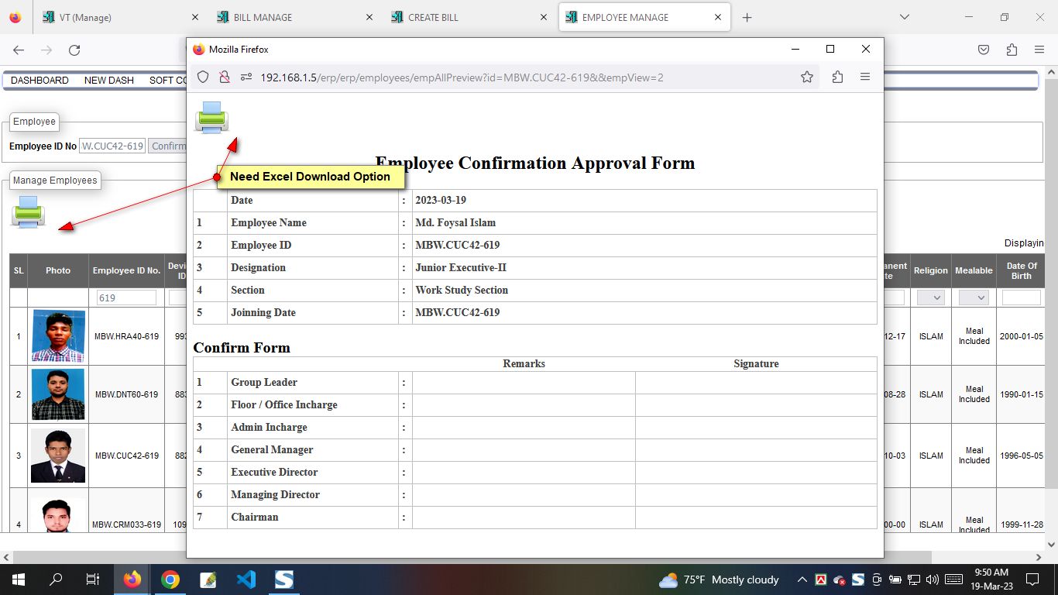Click the Date Of Birth filter box

tap(1021, 297)
